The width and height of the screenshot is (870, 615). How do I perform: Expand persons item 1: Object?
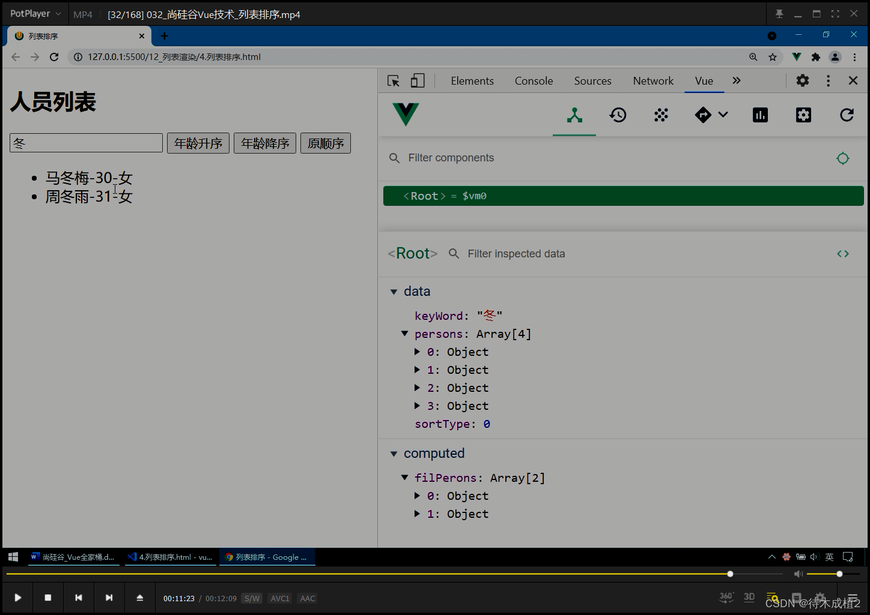click(417, 370)
